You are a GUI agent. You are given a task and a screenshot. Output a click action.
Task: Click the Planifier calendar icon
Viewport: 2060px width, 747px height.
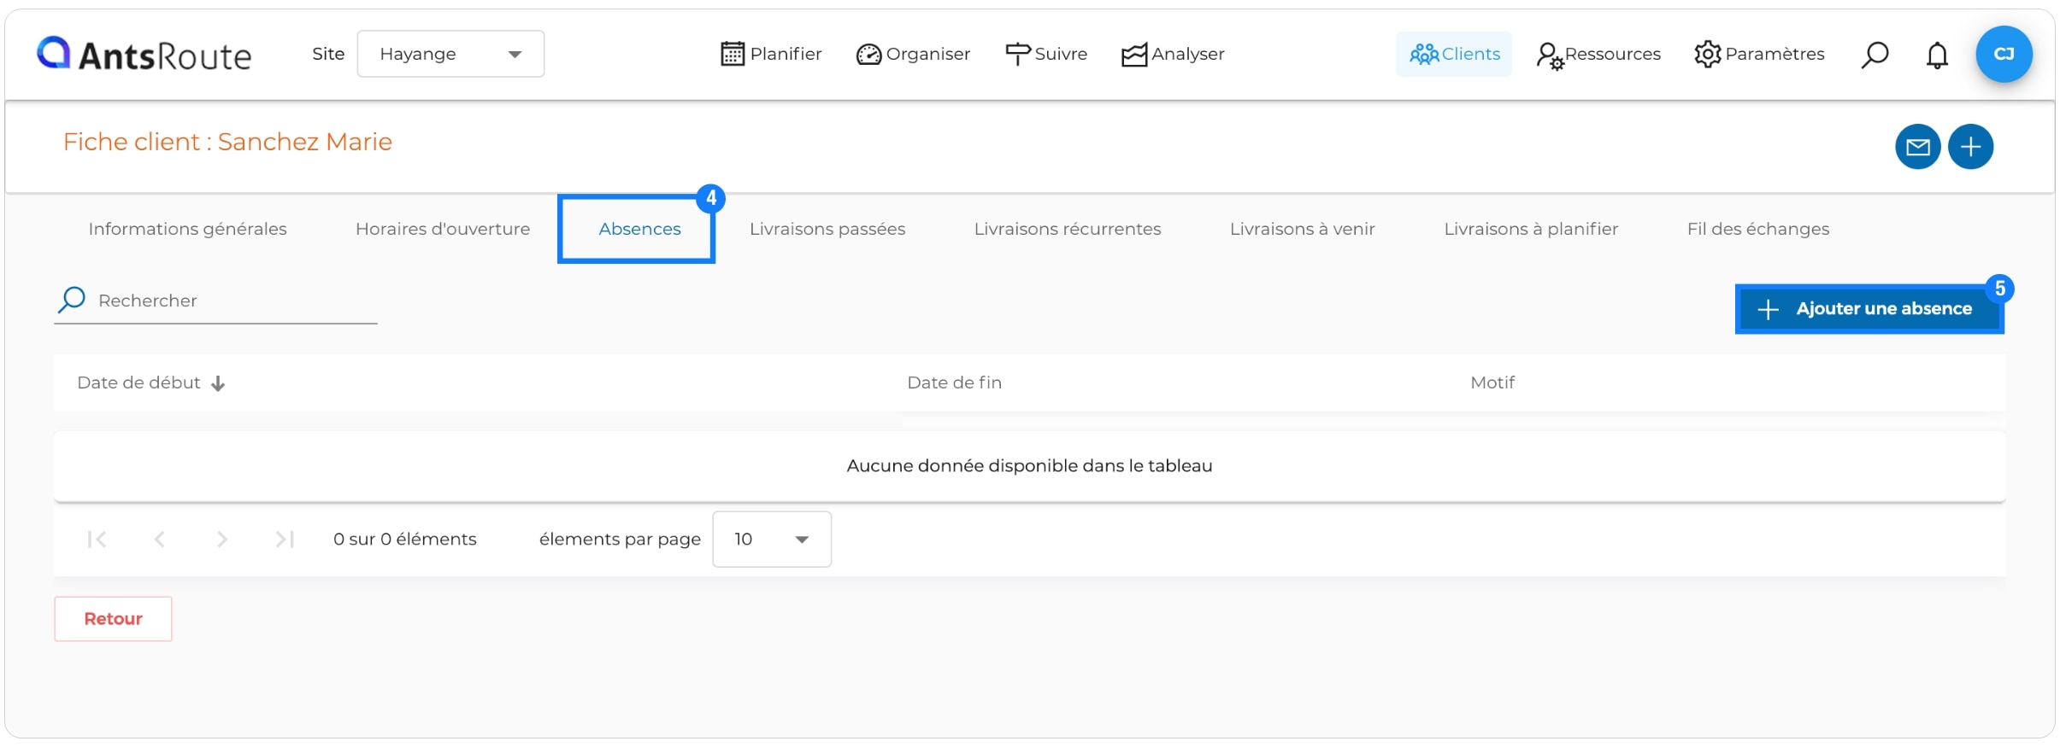(733, 54)
